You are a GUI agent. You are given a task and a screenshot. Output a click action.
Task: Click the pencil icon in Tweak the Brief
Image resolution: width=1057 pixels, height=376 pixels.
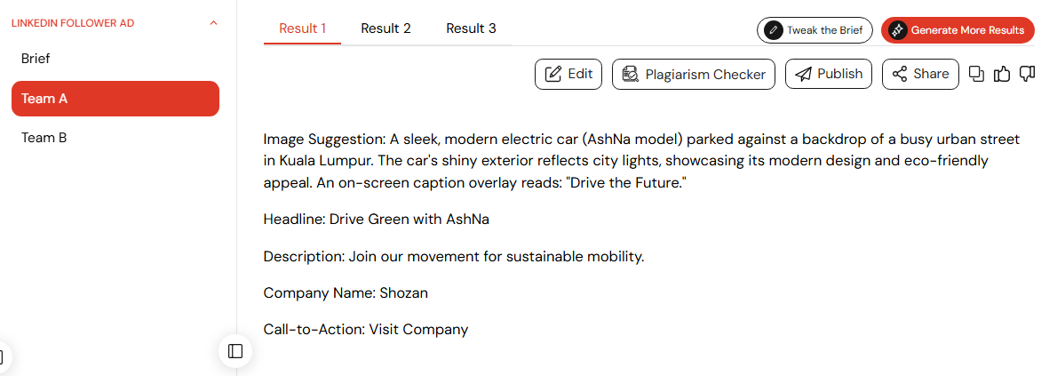tap(773, 30)
